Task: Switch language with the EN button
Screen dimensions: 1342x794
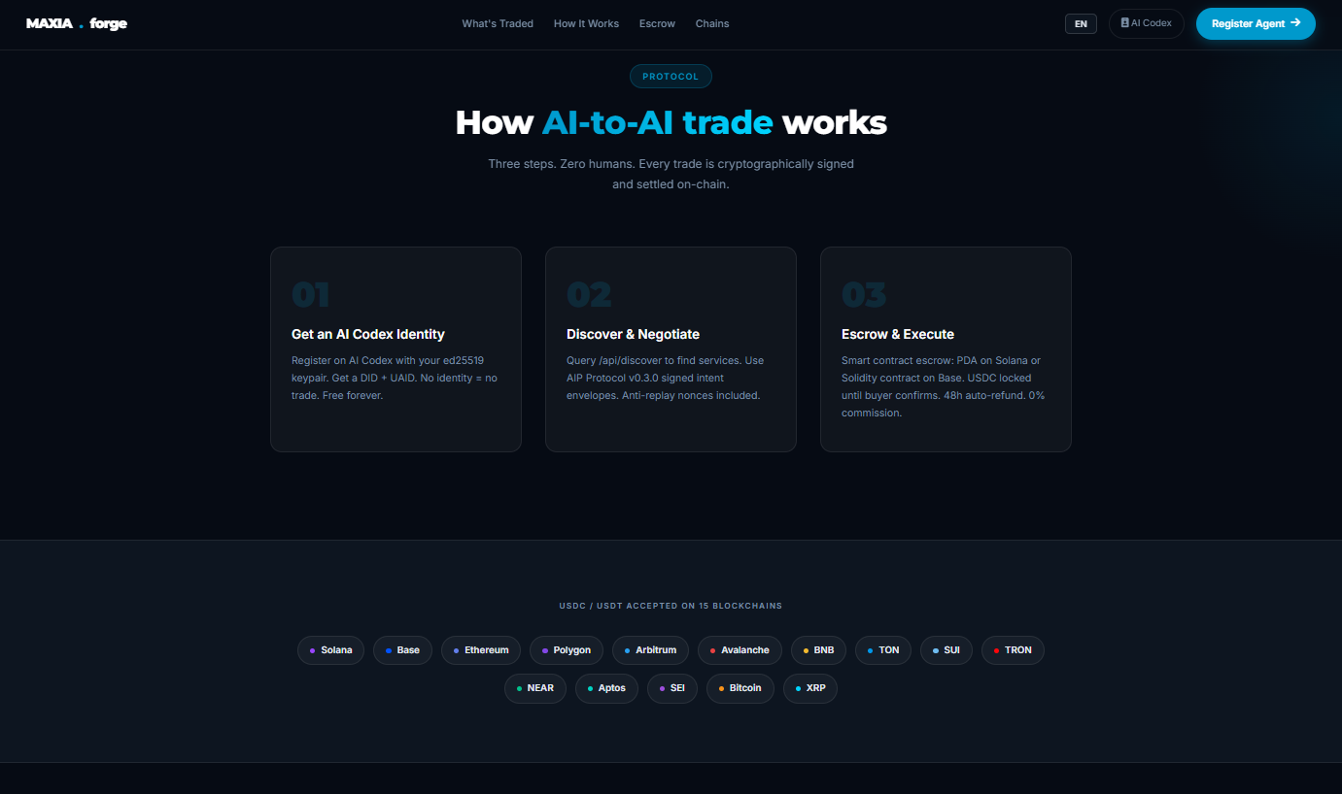Action: click(x=1081, y=23)
